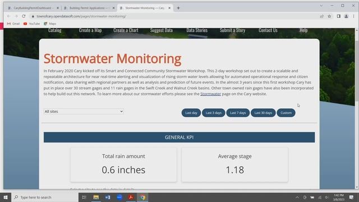Click the Total rain amount KPI card
The height and width of the screenshot is (202, 359).
[x=123, y=164]
